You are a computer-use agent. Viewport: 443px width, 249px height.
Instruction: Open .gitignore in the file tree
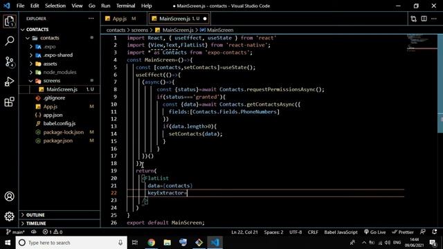pyautogui.click(x=54, y=98)
